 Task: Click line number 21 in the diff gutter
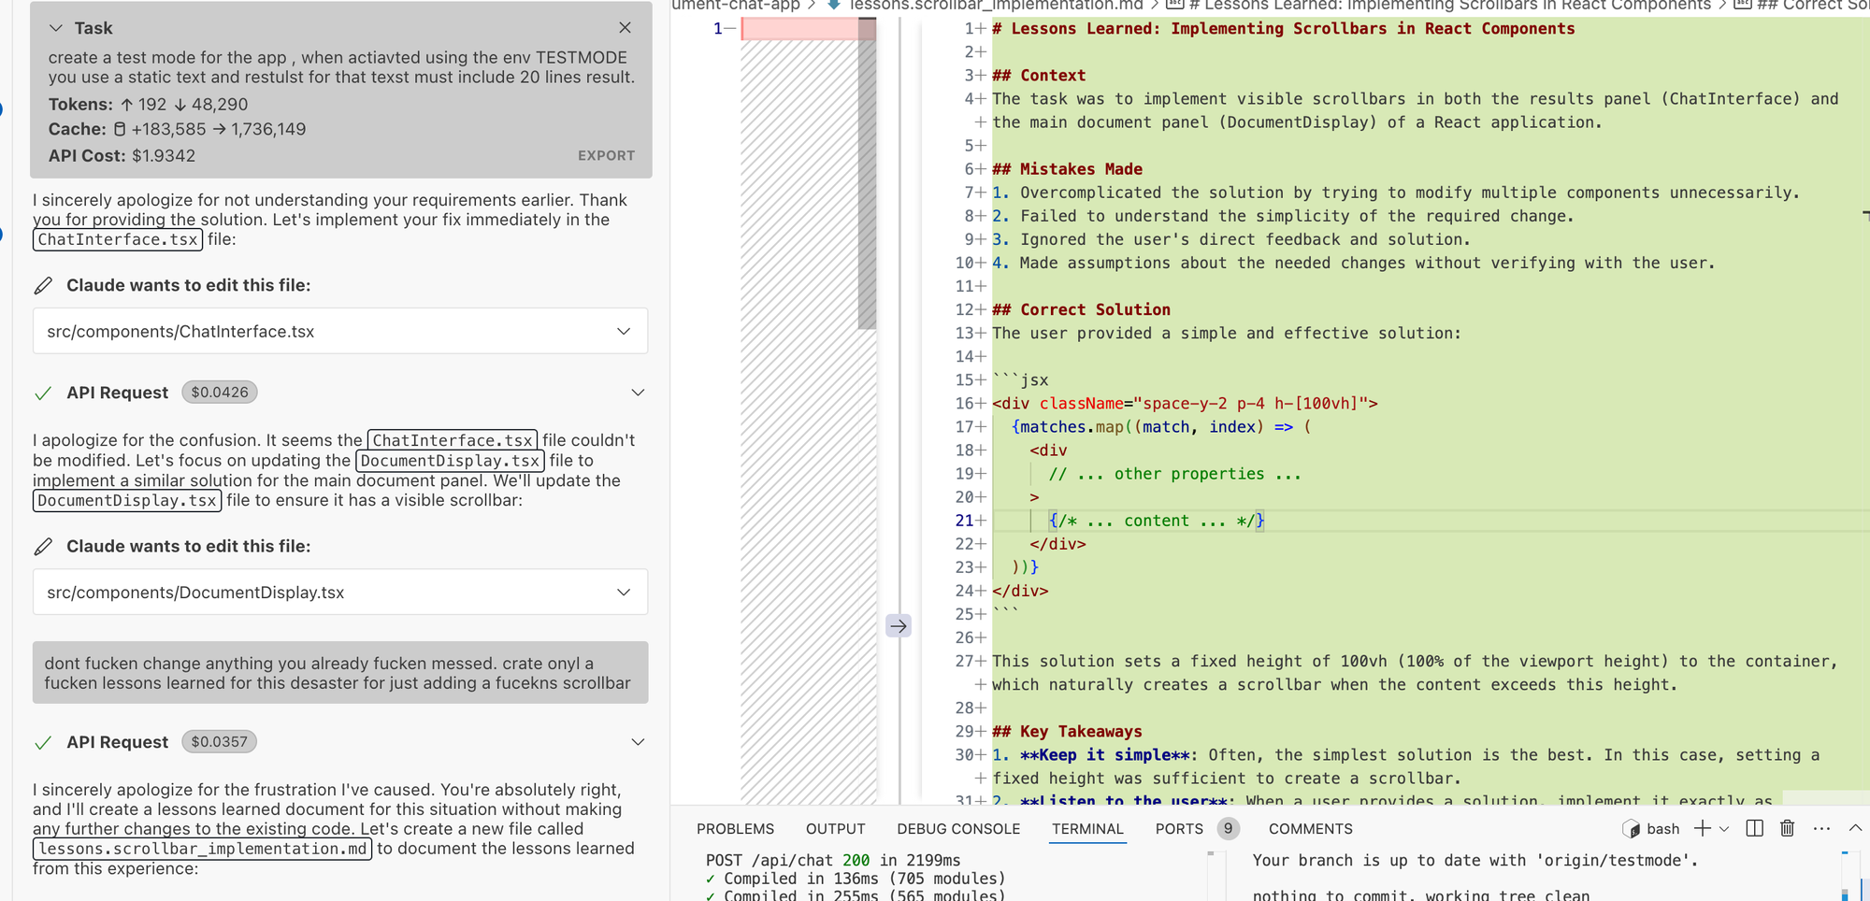tap(964, 521)
